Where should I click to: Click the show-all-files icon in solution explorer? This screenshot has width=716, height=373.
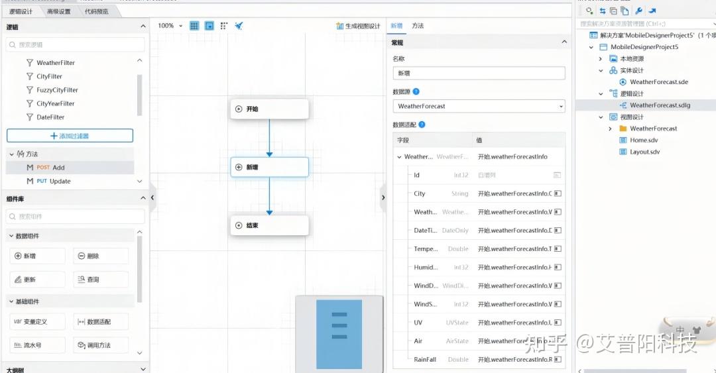(x=625, y=11)
